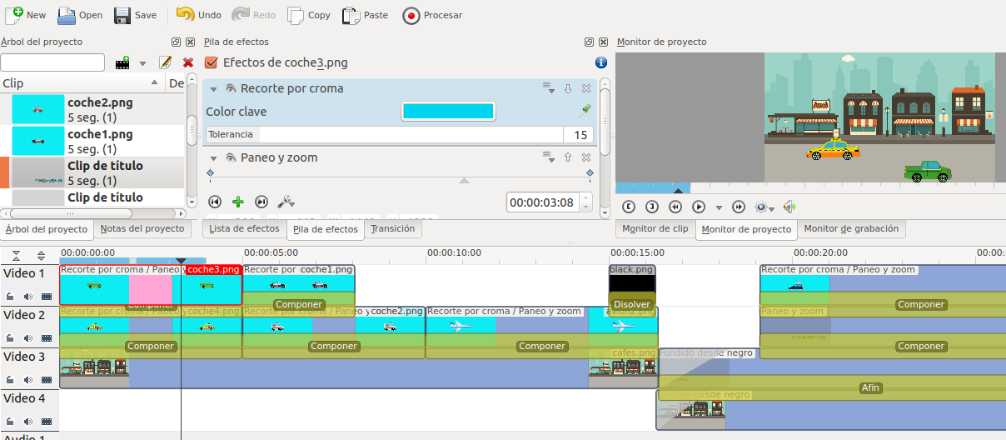The height and width of the screenshot is (440, 1006).
Task: Add a keyframe with the green plus
Action: (238, 202)
